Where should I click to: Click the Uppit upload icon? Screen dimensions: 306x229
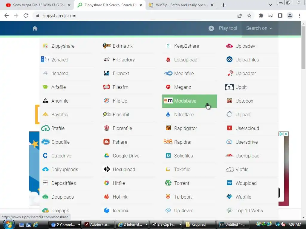click(x=229, y=87)
